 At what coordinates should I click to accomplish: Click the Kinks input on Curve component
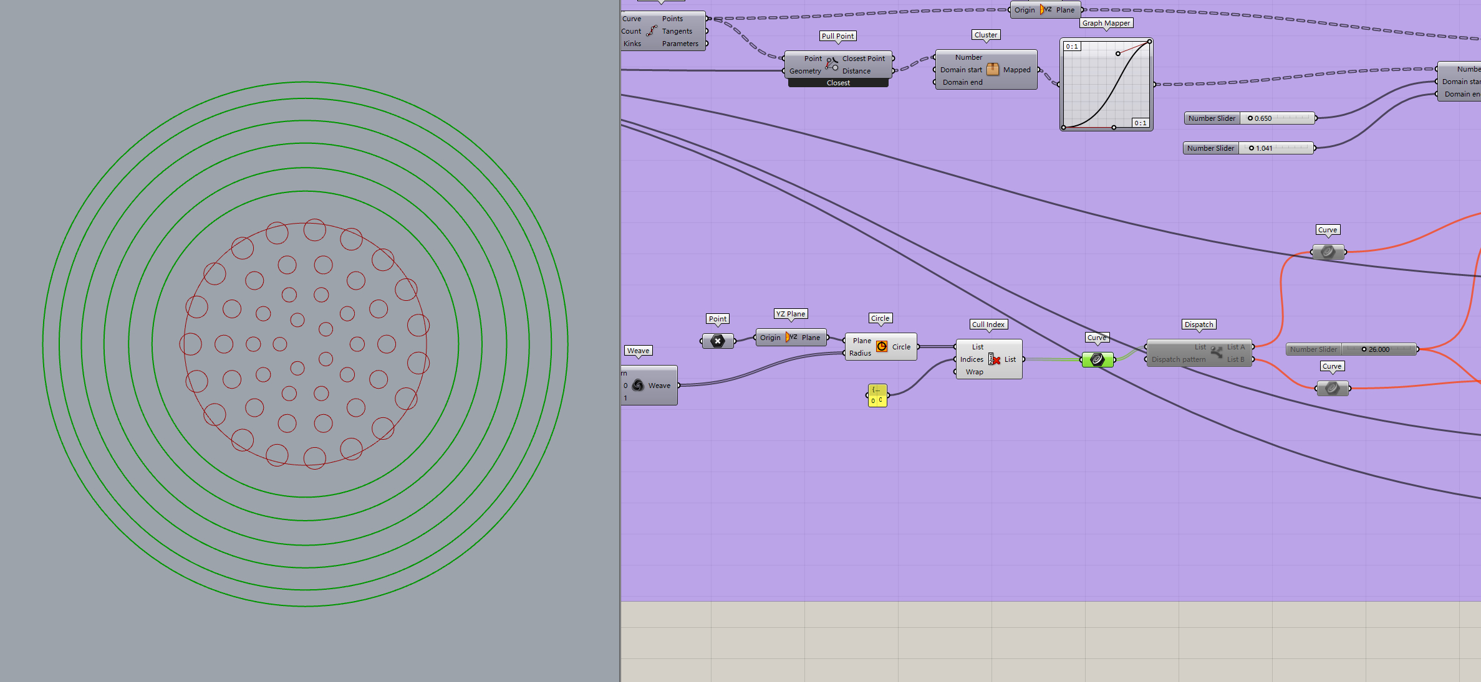click(632, 44)
